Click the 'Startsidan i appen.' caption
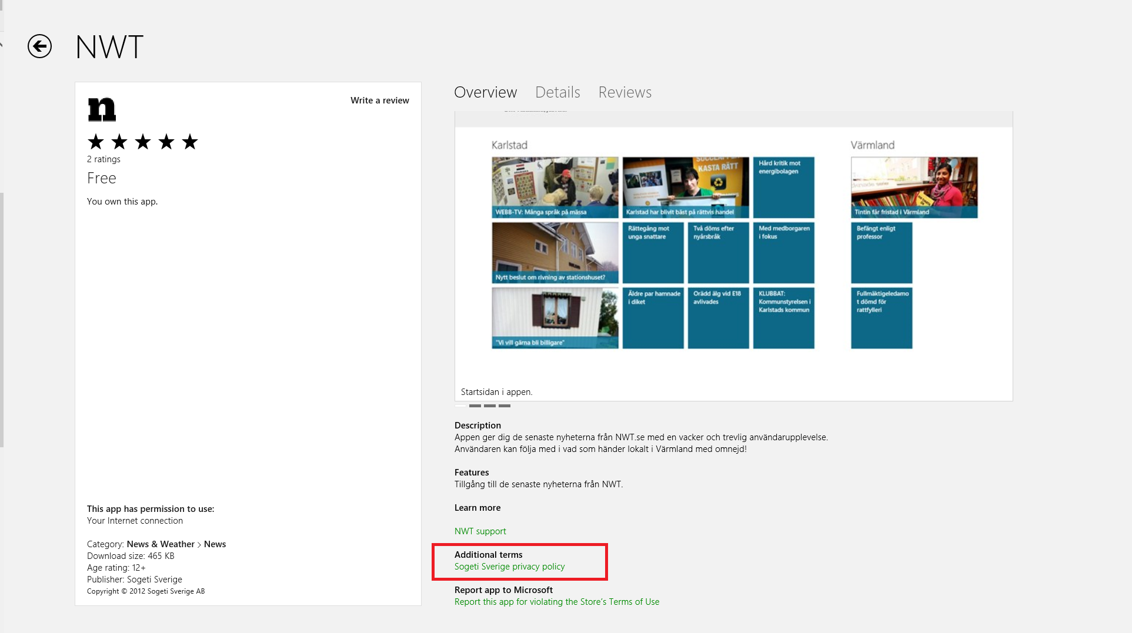The image size is (1132, 633). (497, 392)
